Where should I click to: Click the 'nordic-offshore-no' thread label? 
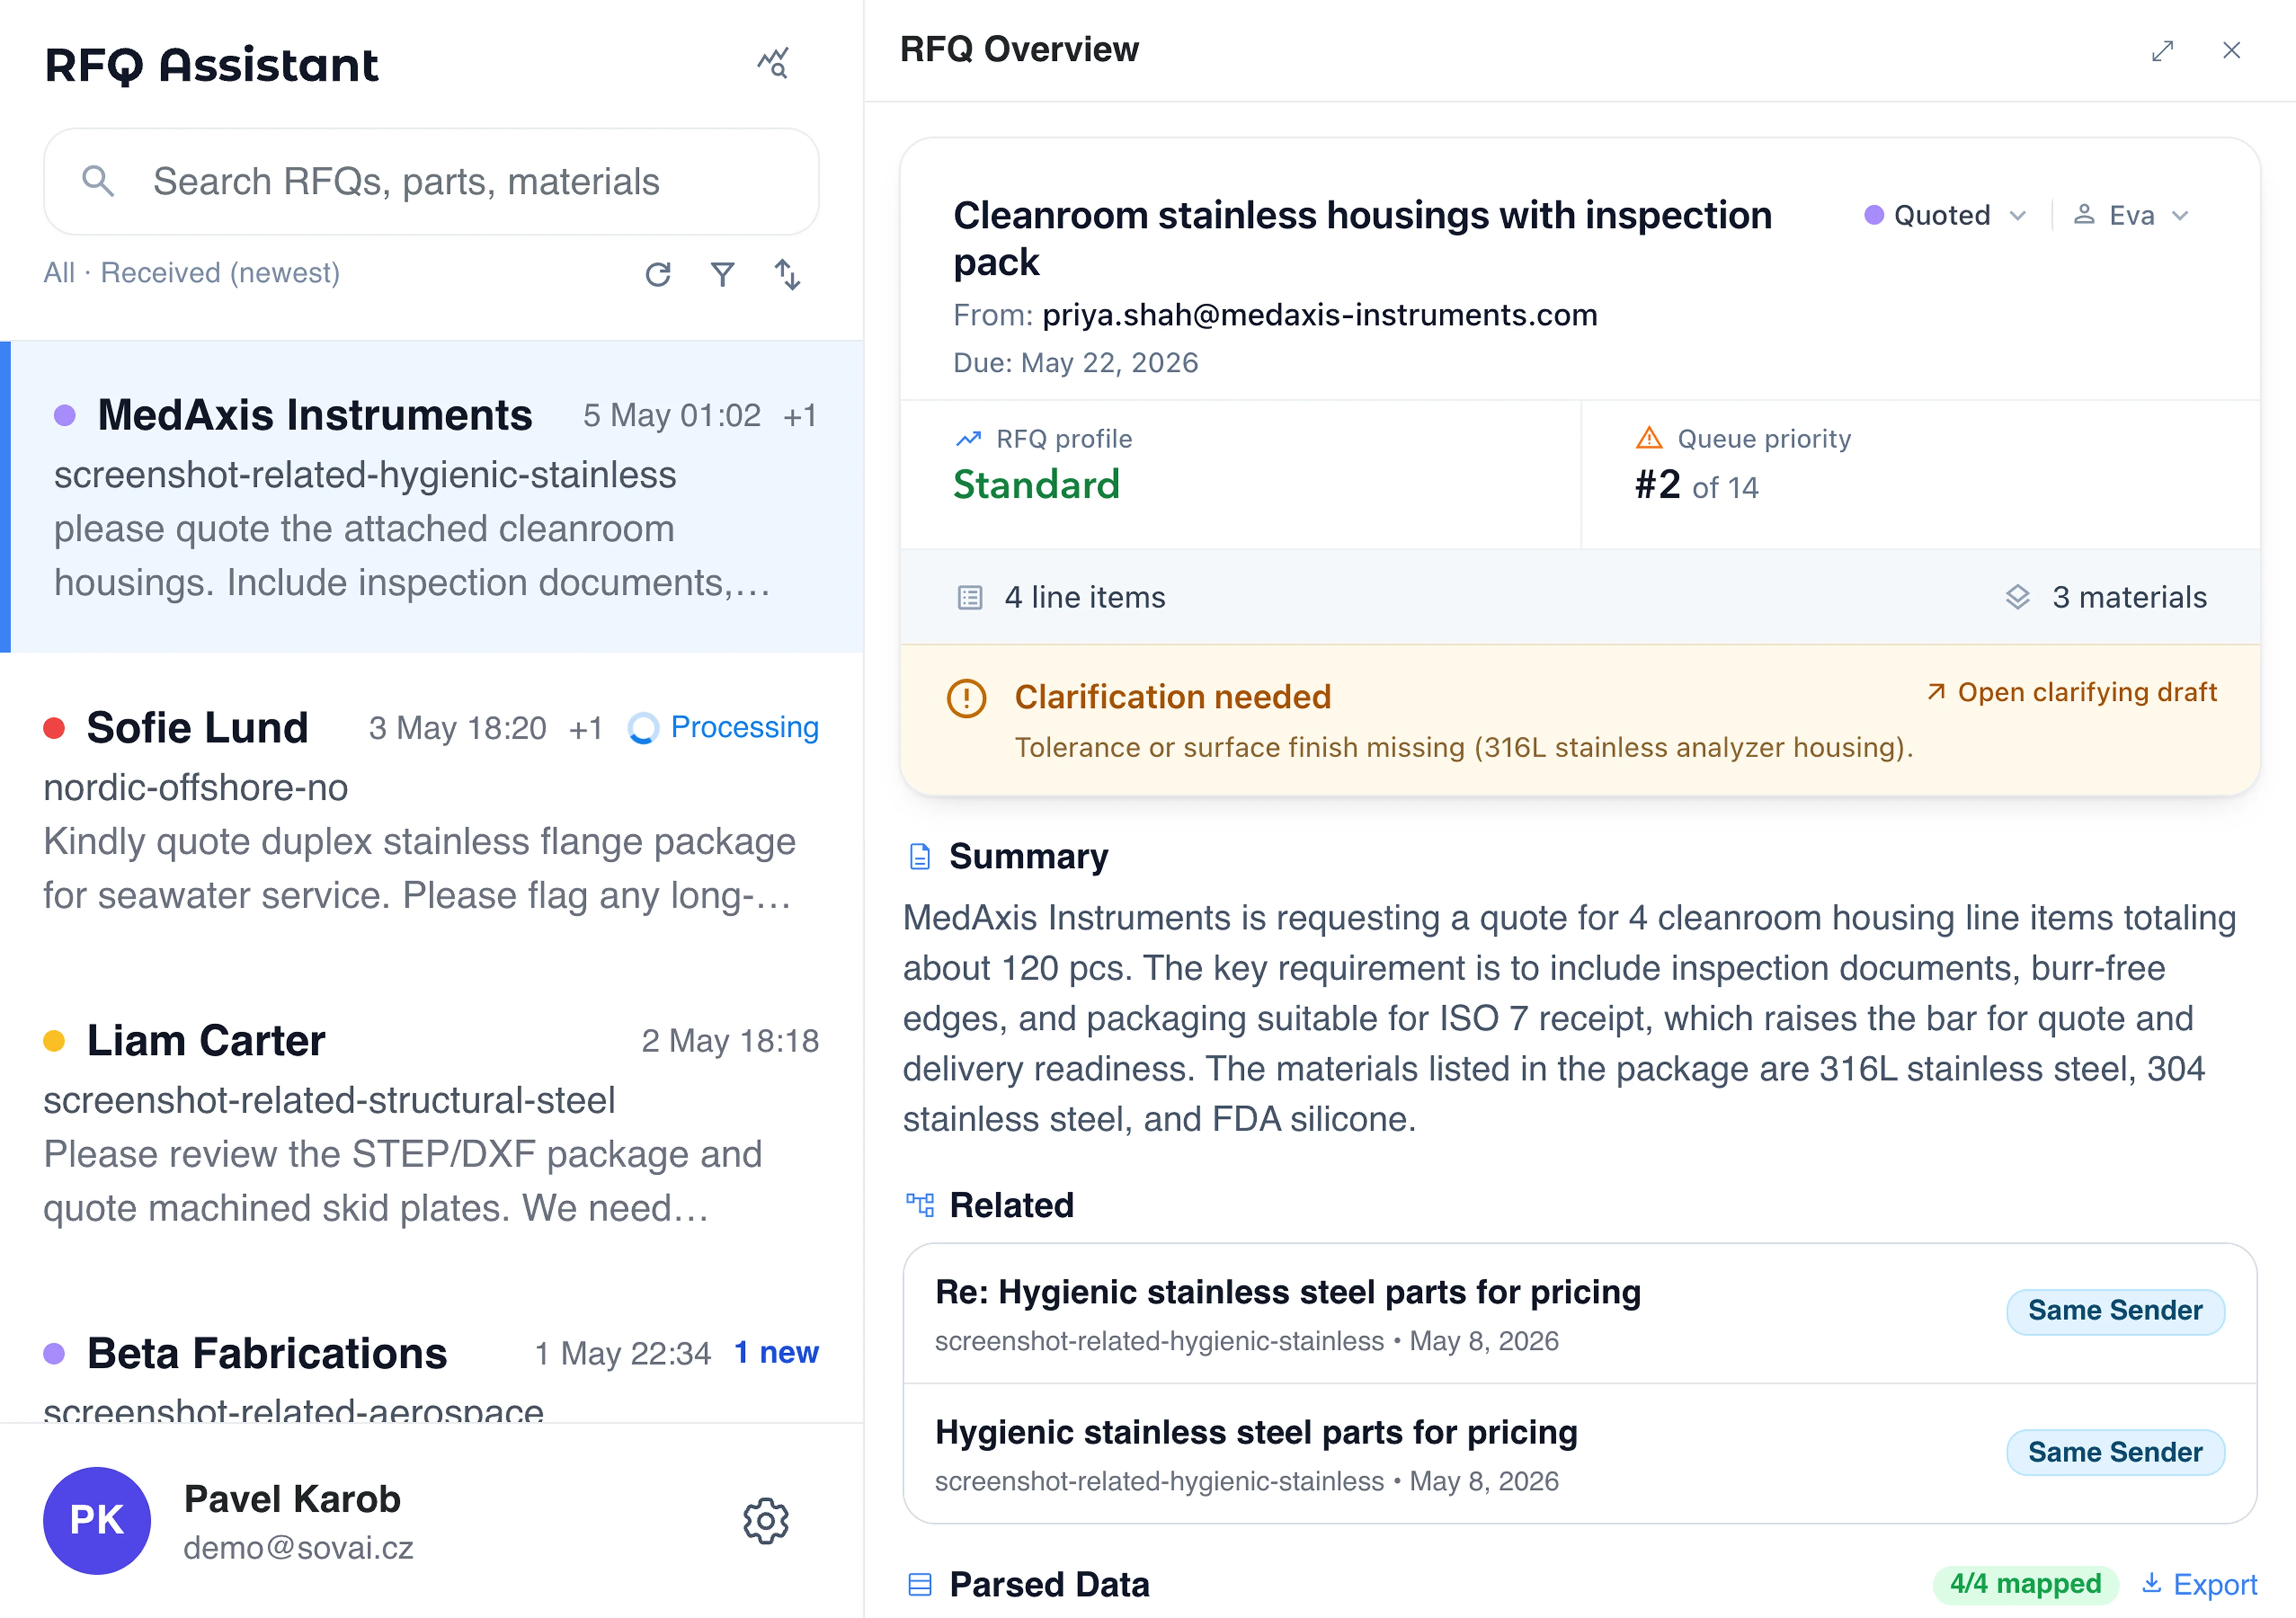(x=196, y=788)
